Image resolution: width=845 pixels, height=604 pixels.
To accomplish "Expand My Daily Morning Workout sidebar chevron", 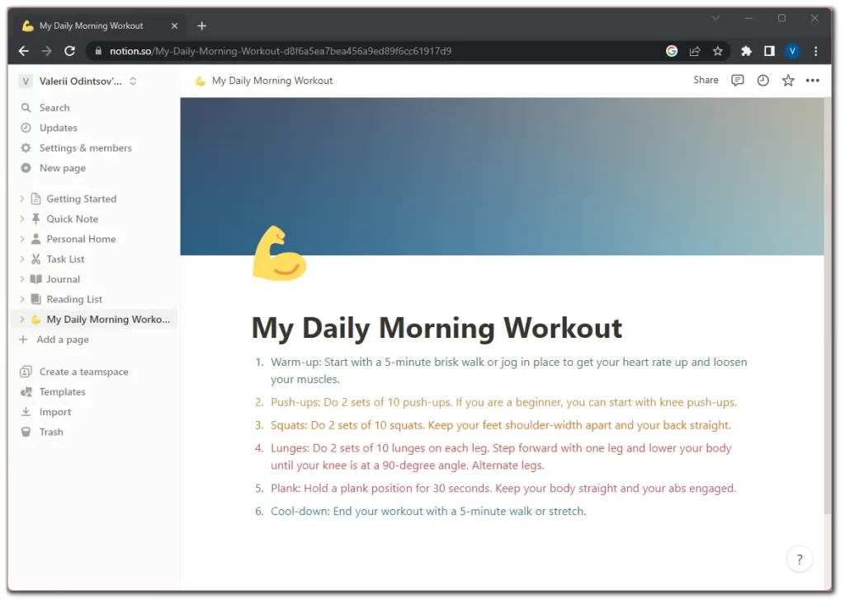I will point(21,319).
